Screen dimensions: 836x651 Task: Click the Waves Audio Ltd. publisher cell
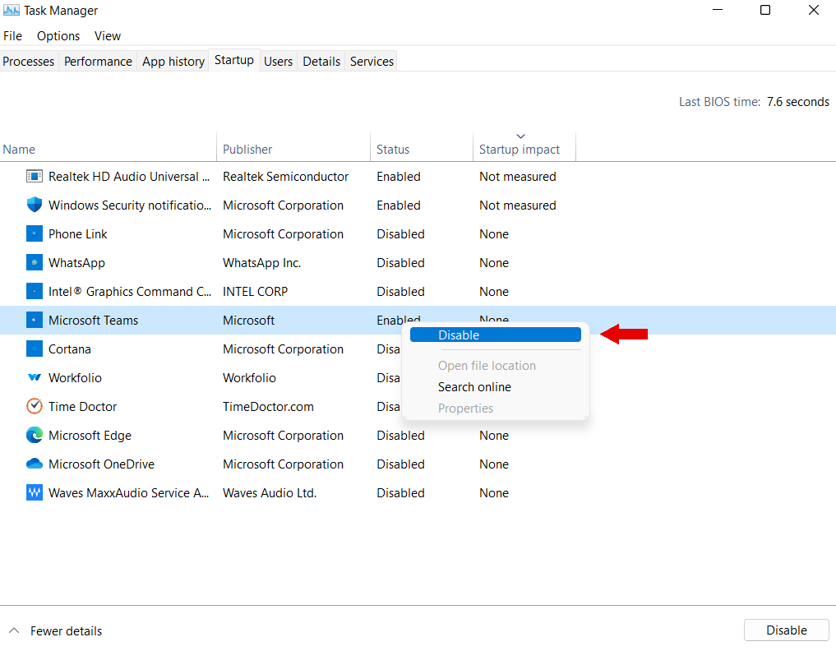(x=270, y=493)
